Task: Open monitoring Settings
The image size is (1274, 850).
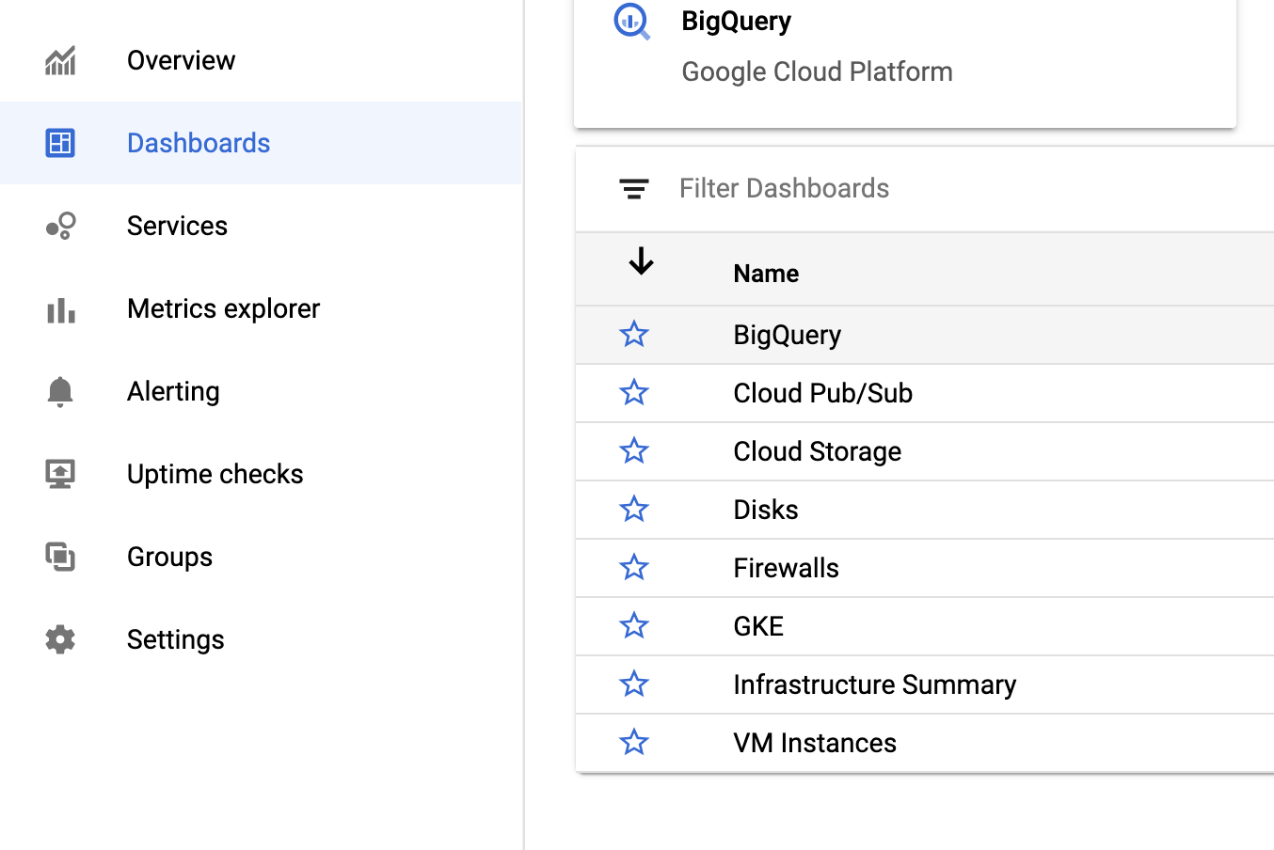Action: (x=261, y=639)
